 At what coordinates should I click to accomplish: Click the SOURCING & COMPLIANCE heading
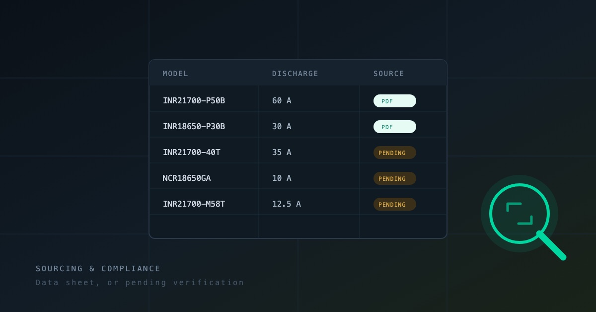(98, 269)
